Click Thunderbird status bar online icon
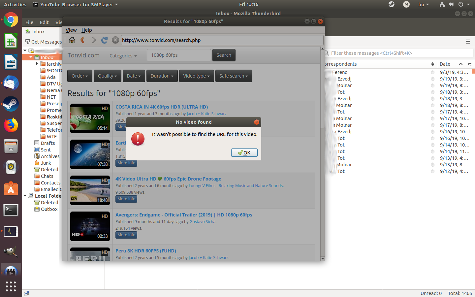Image resolution: width=475 pixels, height=297 pixels. pos(27,293)
